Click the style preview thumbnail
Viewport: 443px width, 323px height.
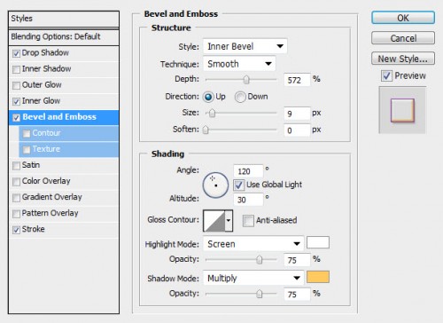click(x=402, y=110)
